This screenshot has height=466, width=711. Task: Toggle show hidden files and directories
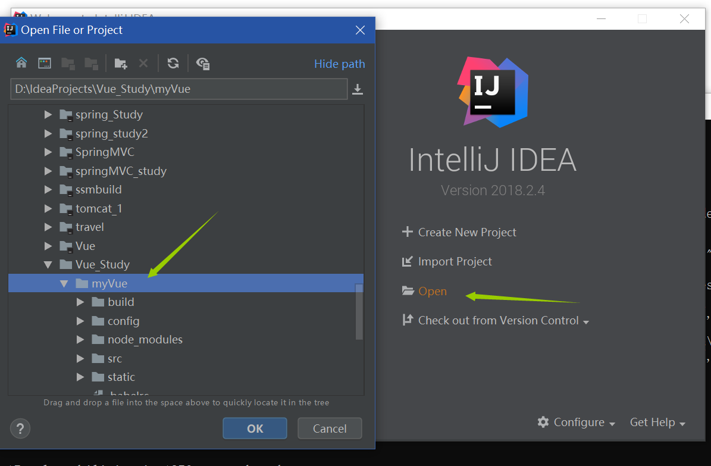(x=203, y=64)
